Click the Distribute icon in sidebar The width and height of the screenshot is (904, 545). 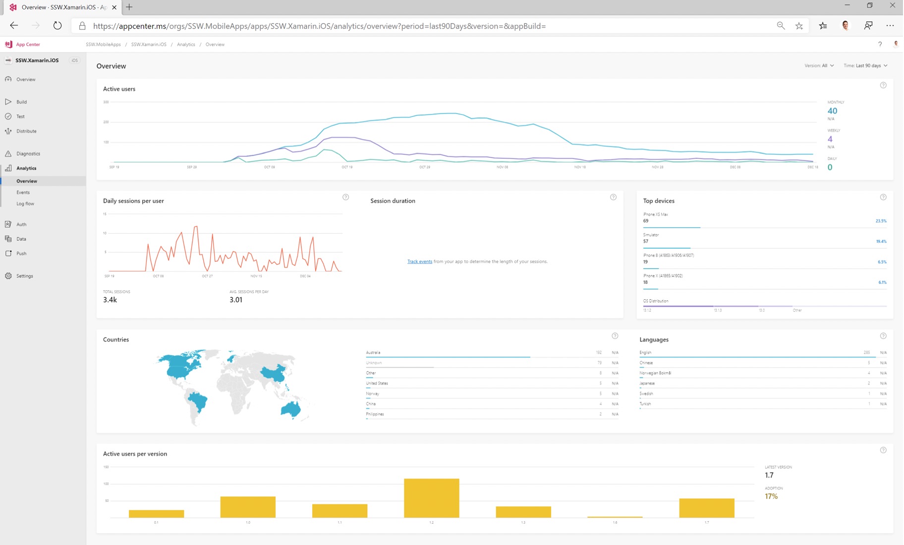click(8, 131)
